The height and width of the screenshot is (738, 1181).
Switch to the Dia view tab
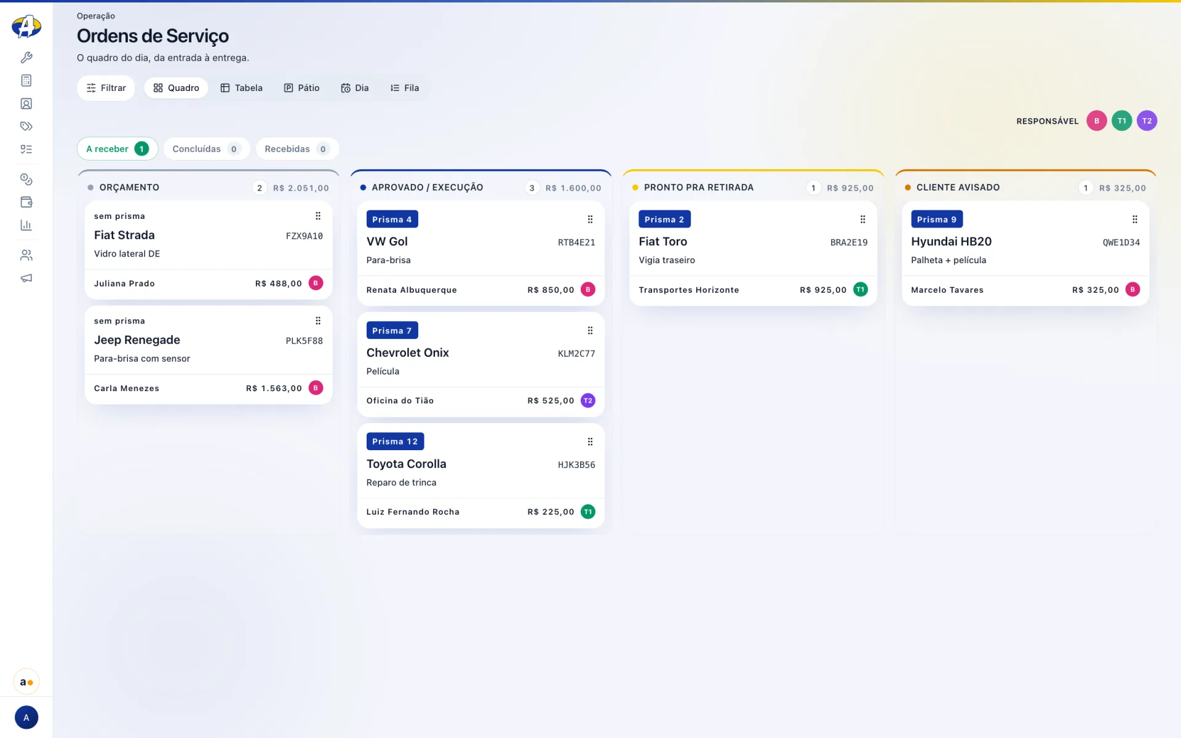355,88
